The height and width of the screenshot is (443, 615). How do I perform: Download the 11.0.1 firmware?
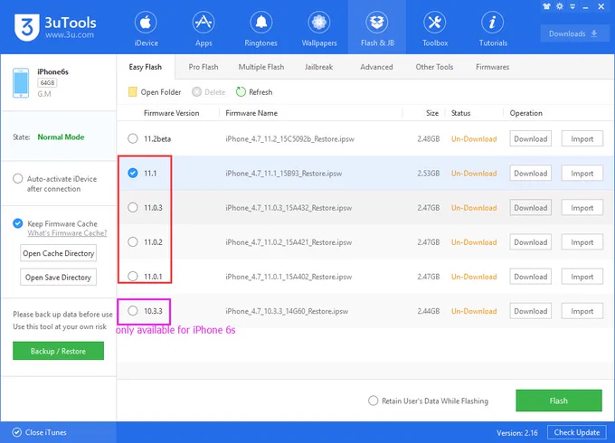click(x=530, y=277)
